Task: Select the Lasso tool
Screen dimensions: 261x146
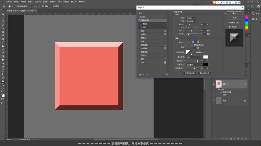Action: (x=3, y=21)
